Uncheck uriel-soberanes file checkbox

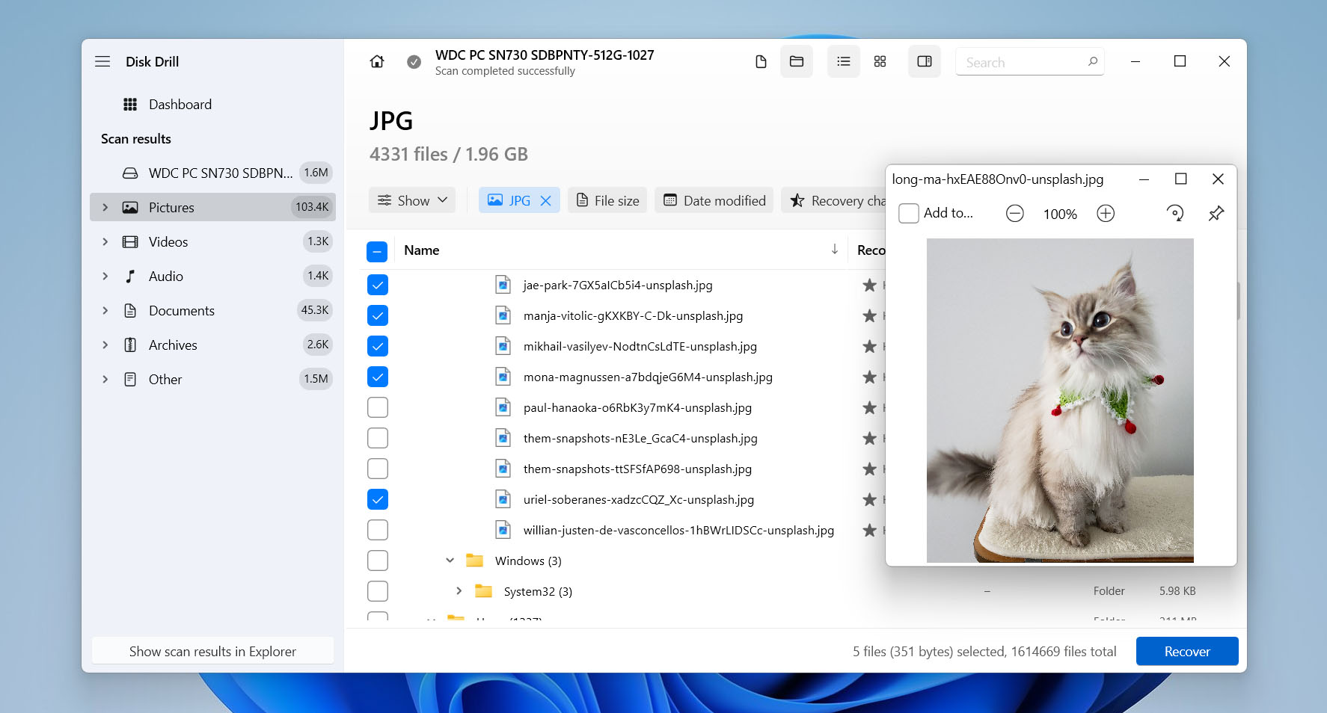pos(378,499)
